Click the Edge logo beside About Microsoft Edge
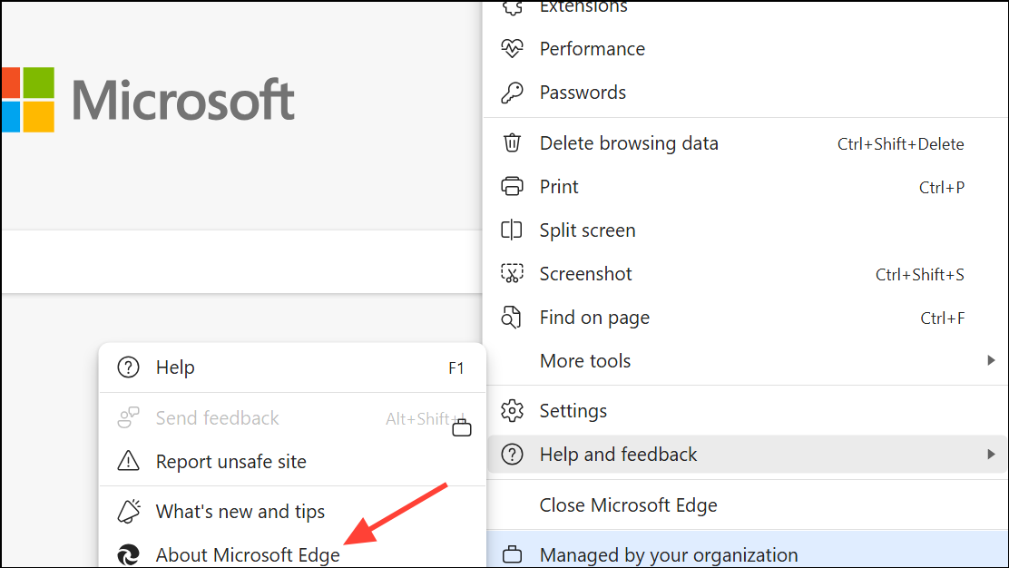 [x=129, y=554]
